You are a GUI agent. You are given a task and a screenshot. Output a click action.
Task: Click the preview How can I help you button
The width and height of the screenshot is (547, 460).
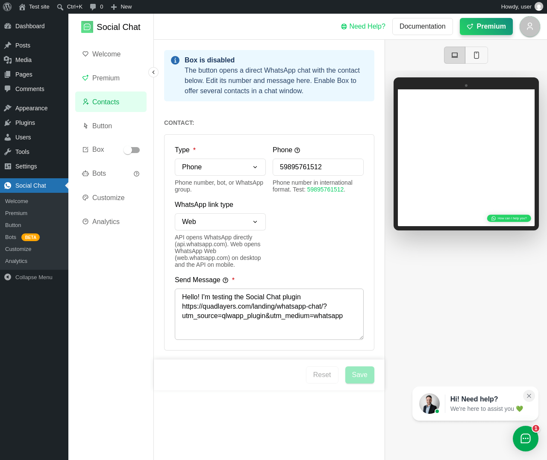click(509, 218)
